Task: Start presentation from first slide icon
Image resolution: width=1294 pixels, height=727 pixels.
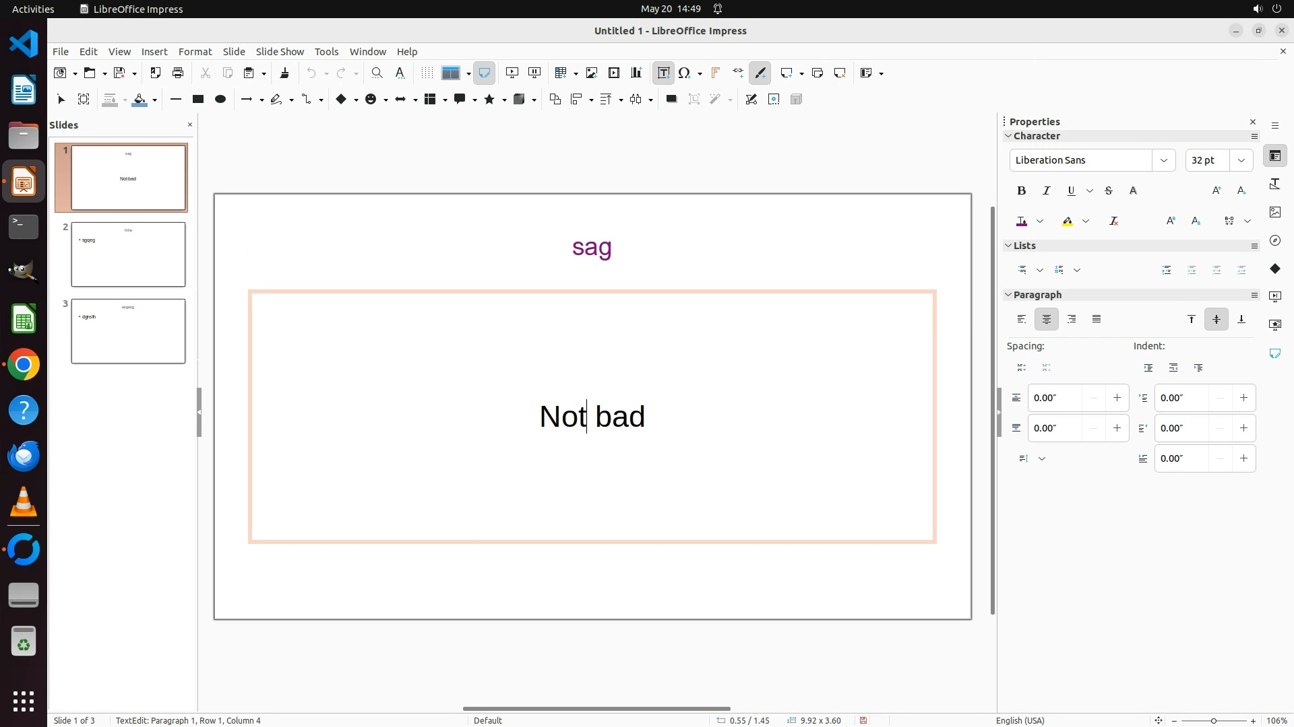Action: click(x=512, y=73)
